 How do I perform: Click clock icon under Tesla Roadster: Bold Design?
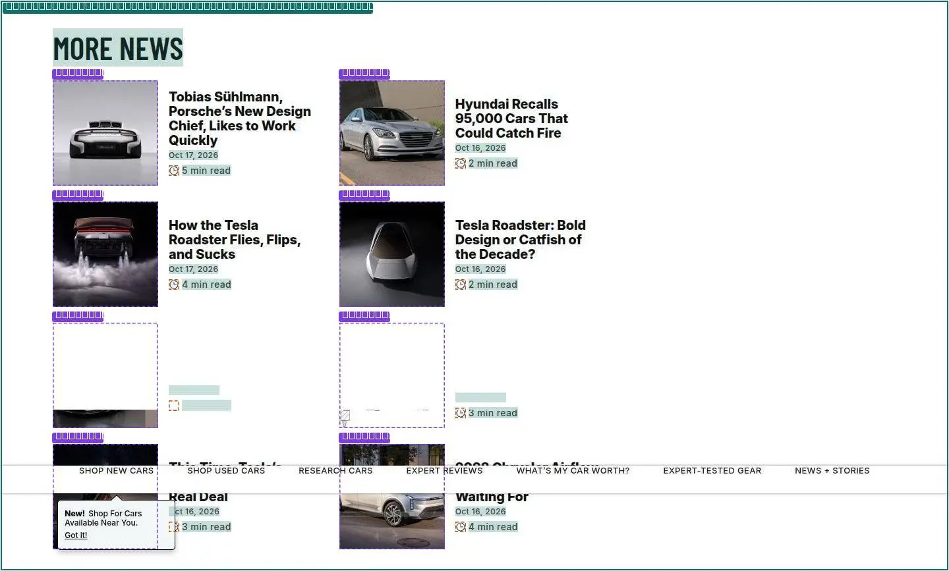[x=461, y=285]
